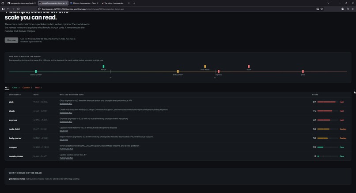Click node-fetch score bar showing 58
Screen dimensions: 356x193
pos(327,129)
